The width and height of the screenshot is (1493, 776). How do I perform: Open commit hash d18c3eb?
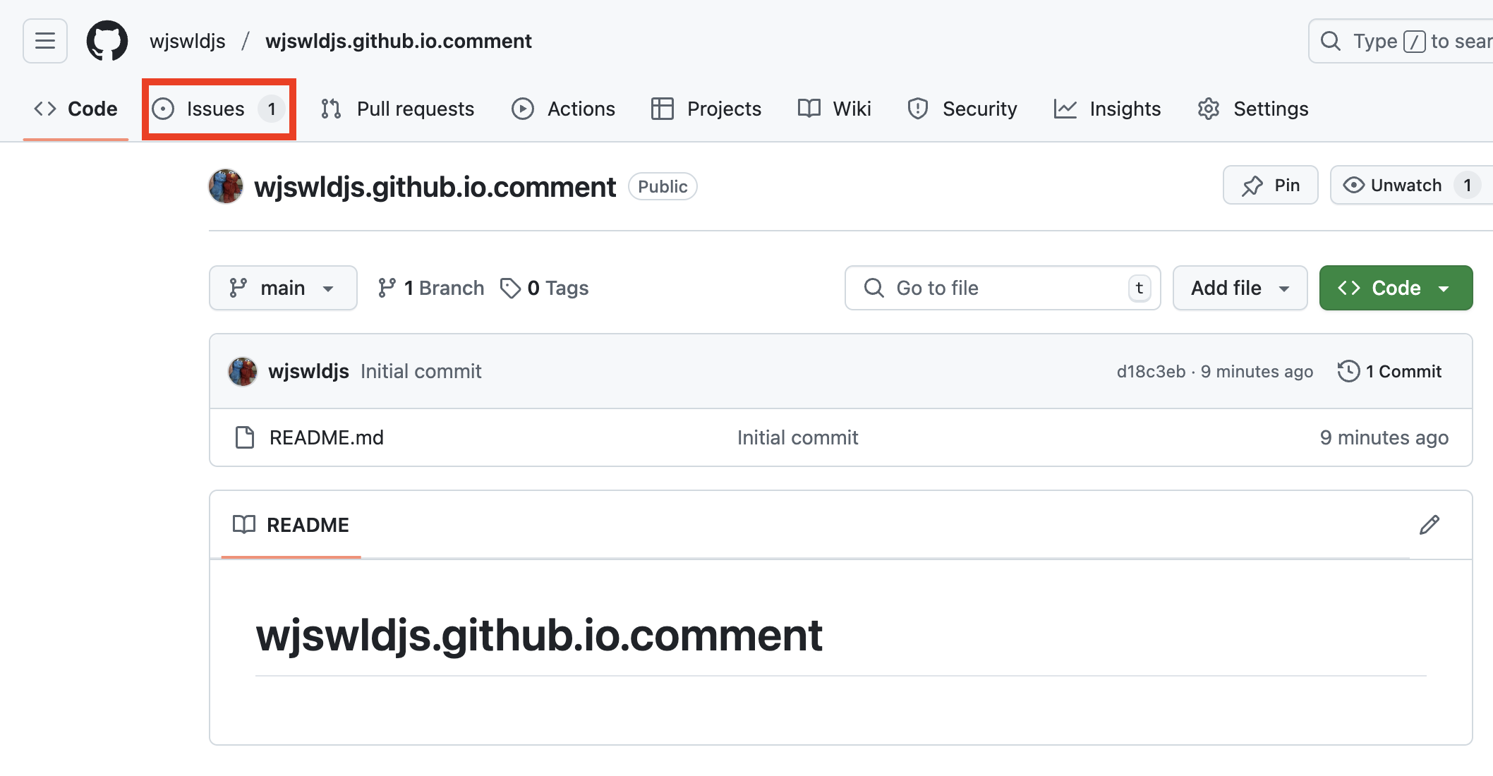1151,372
